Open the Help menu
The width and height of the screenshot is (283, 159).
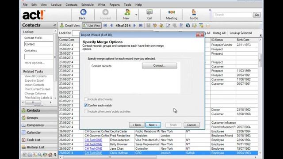click(x=138, y=5)
